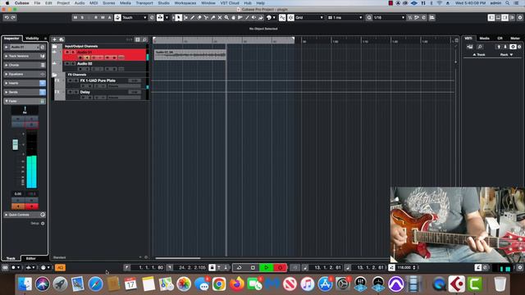Open Setup Window Layout gear icon

(x=521, y=17)
